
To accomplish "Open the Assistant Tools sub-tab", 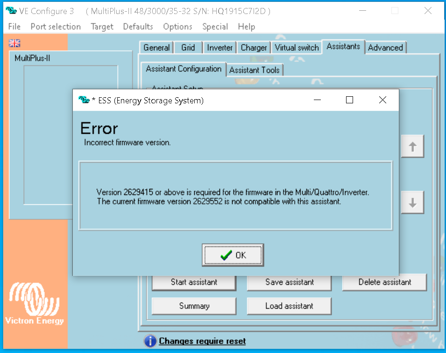I will pyautogui.click(x=254, y=70).
